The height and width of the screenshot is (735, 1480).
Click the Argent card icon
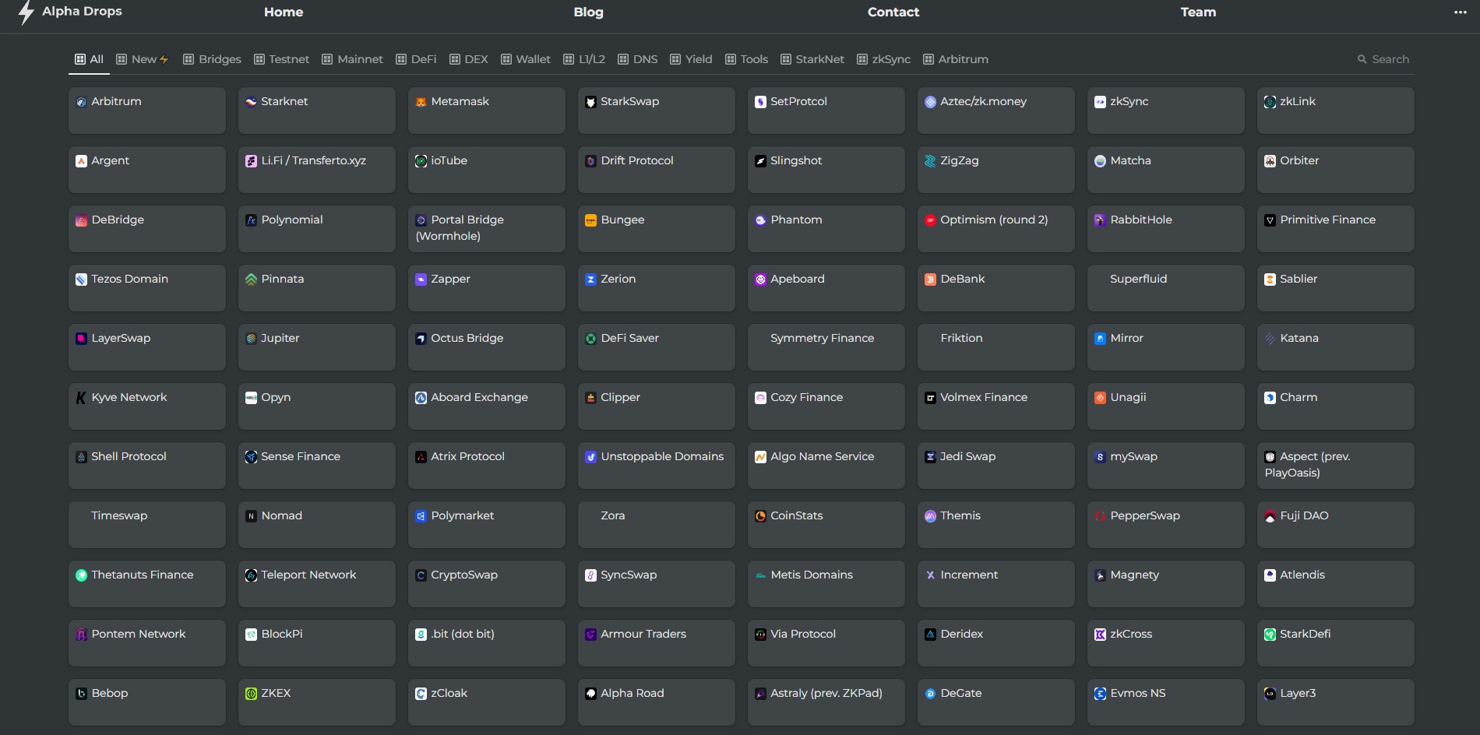[81, 161]
